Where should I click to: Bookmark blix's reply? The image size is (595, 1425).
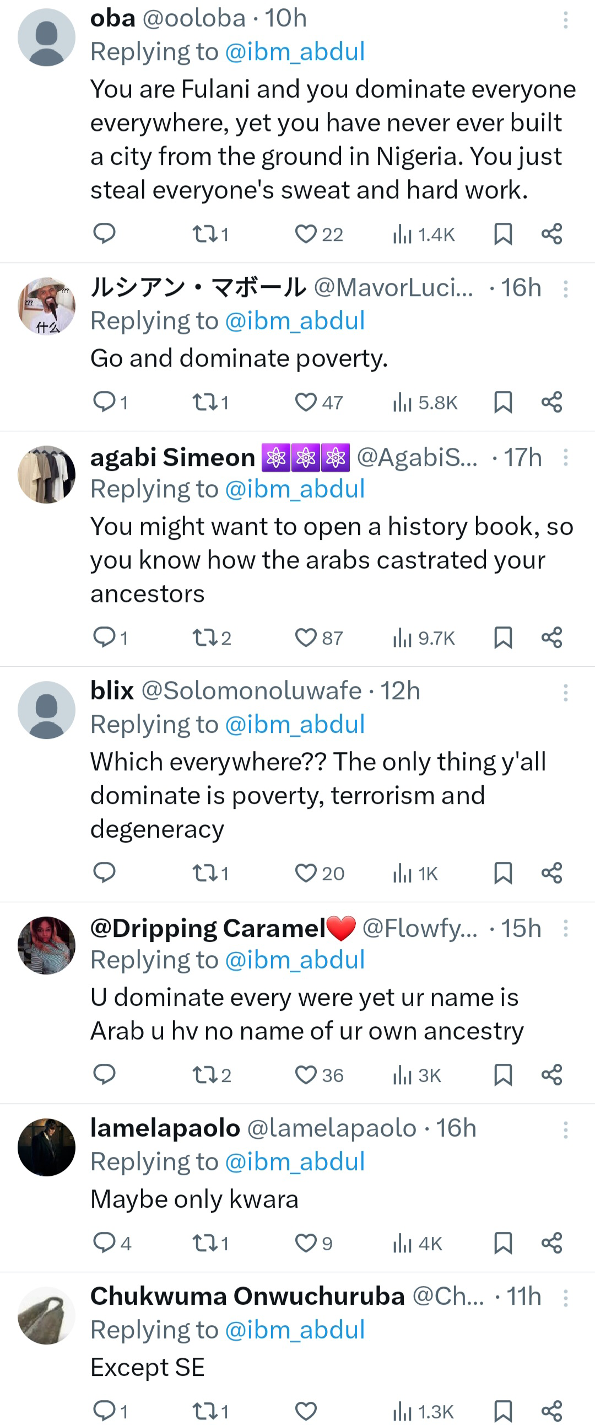point(503,873)
